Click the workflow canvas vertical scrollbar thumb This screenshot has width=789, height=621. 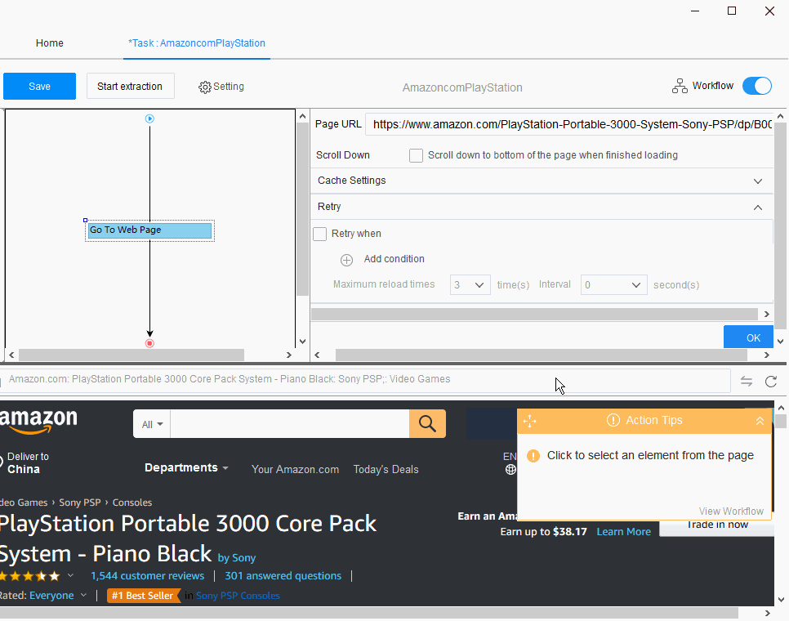click(302, 209)
